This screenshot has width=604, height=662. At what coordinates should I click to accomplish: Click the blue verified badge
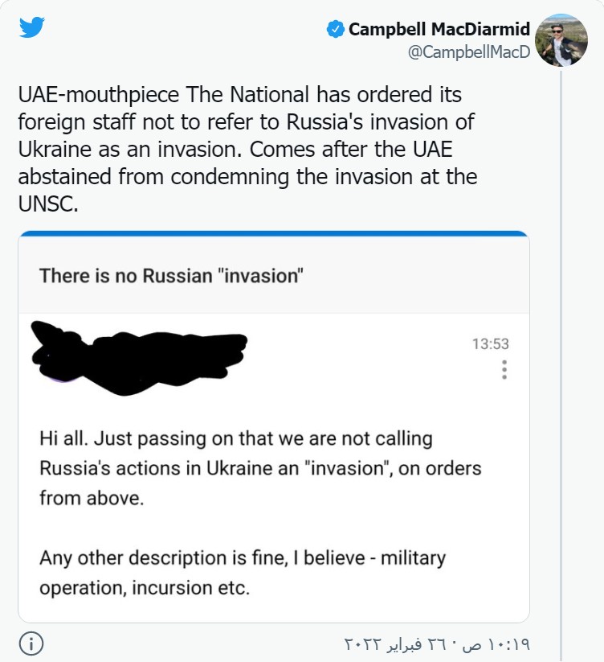[335, 30]
